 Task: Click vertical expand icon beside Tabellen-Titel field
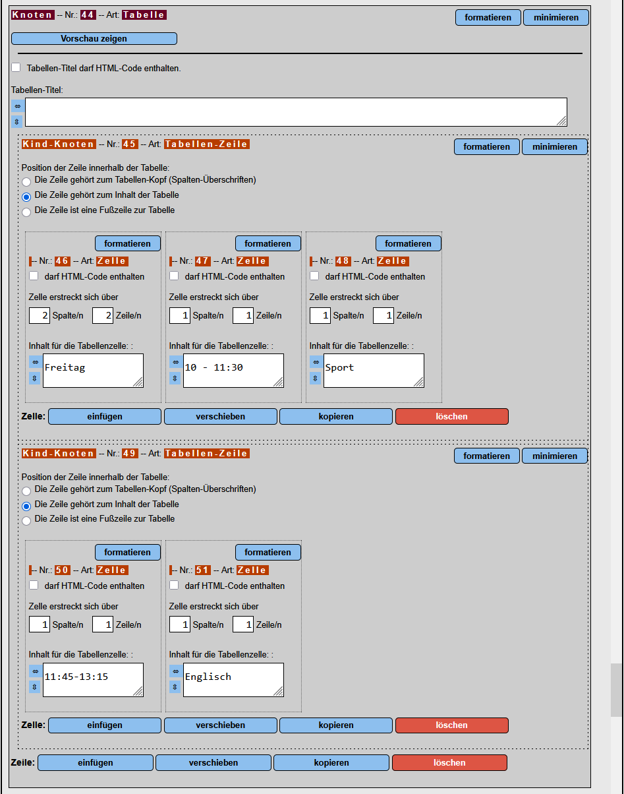(x=17, y=121)
